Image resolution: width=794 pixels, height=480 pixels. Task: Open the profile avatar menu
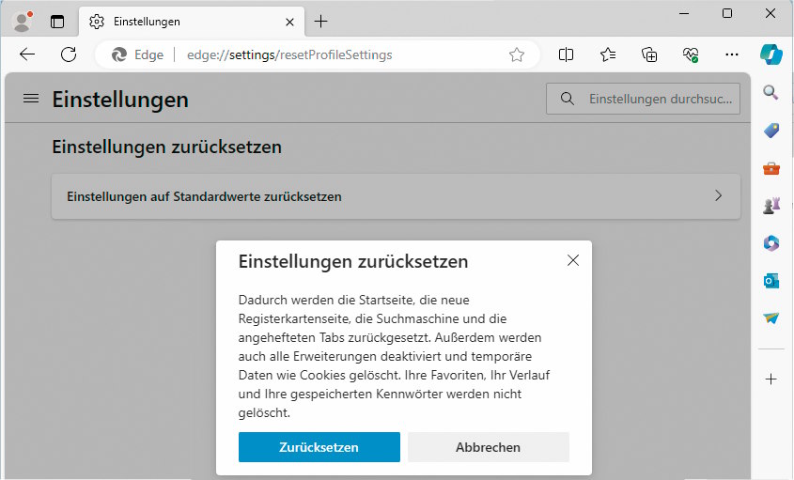[22, 22]
